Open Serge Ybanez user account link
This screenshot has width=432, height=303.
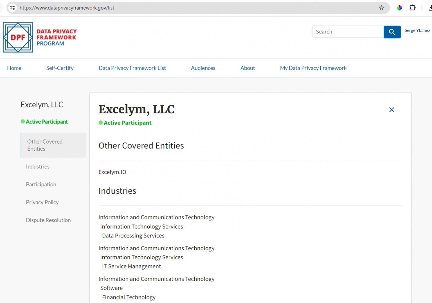click(417, 30)
